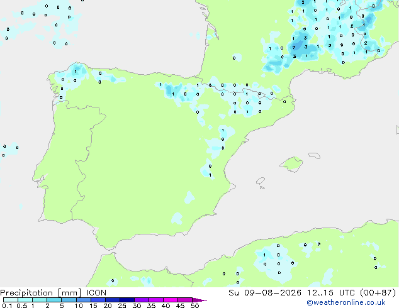This screenshot has height=308, width=399.
Task: Click the 40–45 mm magenta legend swatch
Action: pos(171,300)
